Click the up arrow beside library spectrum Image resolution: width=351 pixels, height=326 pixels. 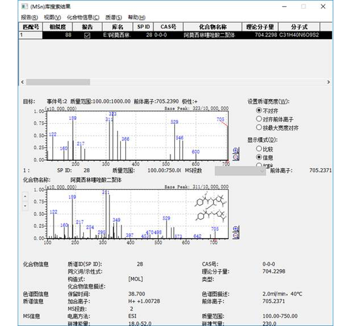tap(25, 197)
